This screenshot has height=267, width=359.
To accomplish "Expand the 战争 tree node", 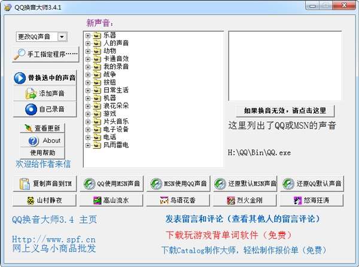I will (x=88, y=75).
